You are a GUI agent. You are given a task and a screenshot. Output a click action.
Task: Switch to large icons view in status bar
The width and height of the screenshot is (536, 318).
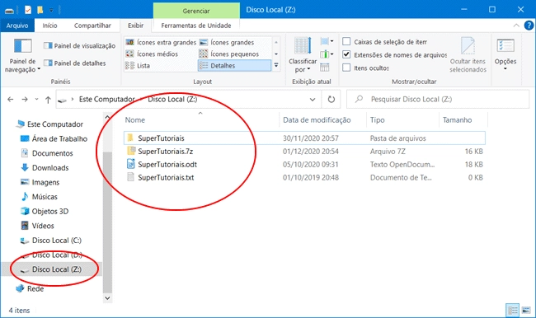click(526, 310)
